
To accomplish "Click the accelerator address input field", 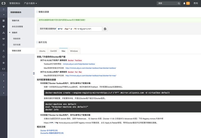I will pyautogui.click(x=79, y=29).
